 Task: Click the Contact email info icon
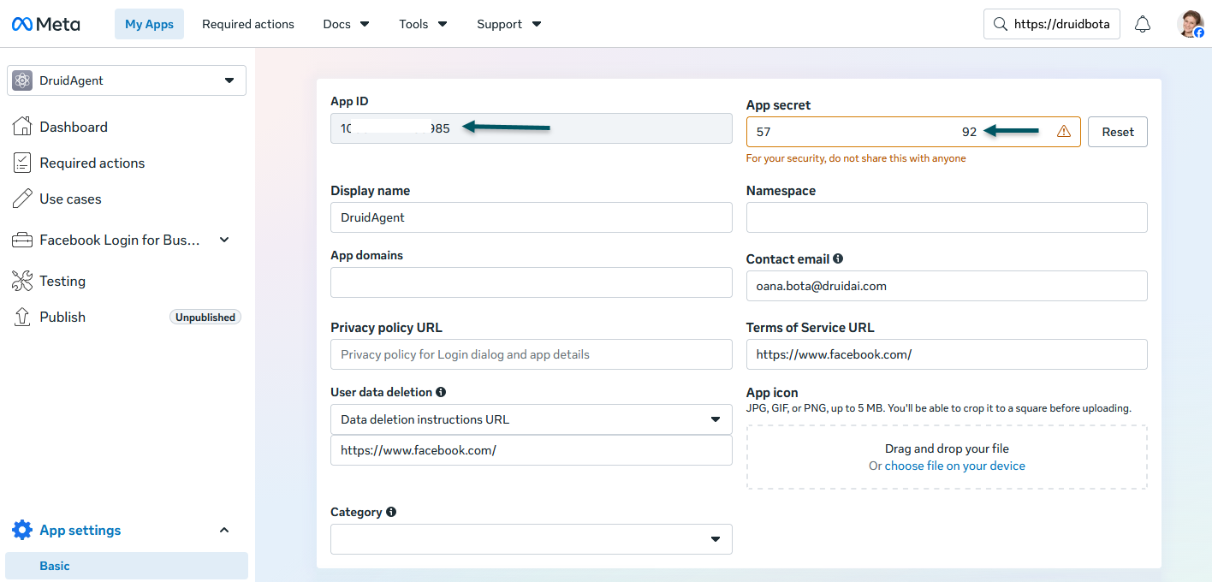(838, 258)
